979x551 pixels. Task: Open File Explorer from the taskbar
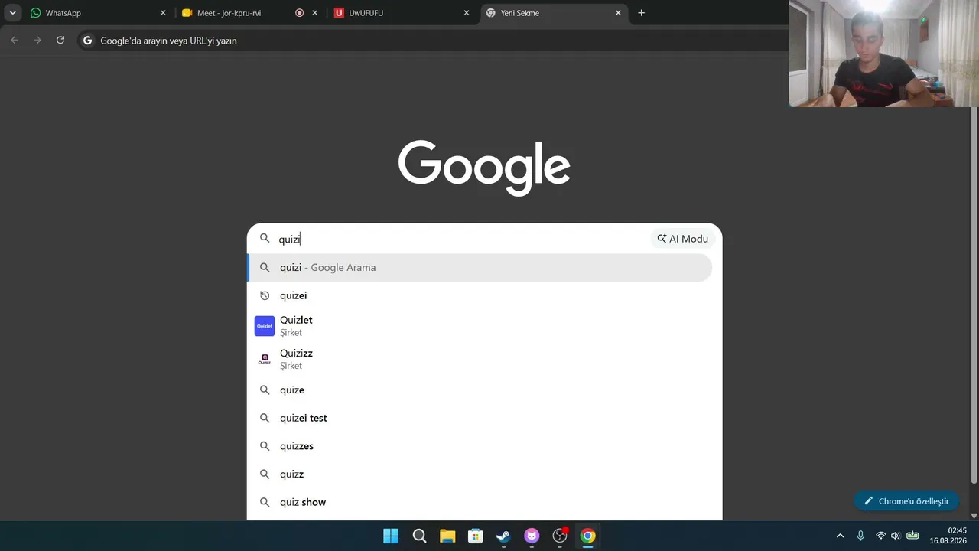tap(447, 536)
